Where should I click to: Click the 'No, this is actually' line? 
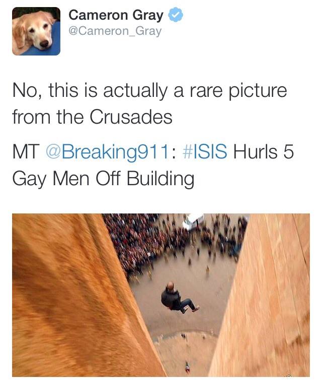90,90
